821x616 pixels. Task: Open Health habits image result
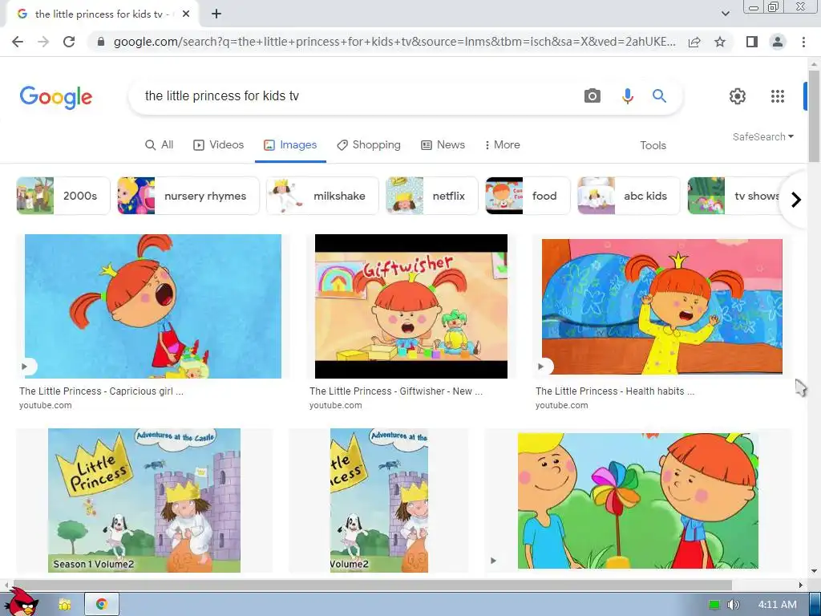(661, 306)
